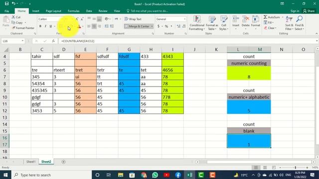This screenshot has width=319, height=179.
Task: Click the Increase Decimal icon
Action: [x=178, y=26]
